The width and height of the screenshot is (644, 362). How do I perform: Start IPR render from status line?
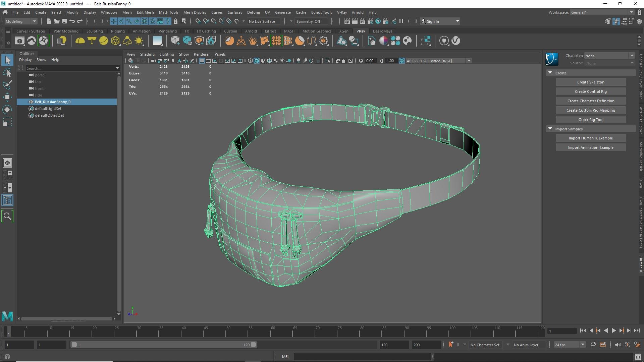[363, 21]
